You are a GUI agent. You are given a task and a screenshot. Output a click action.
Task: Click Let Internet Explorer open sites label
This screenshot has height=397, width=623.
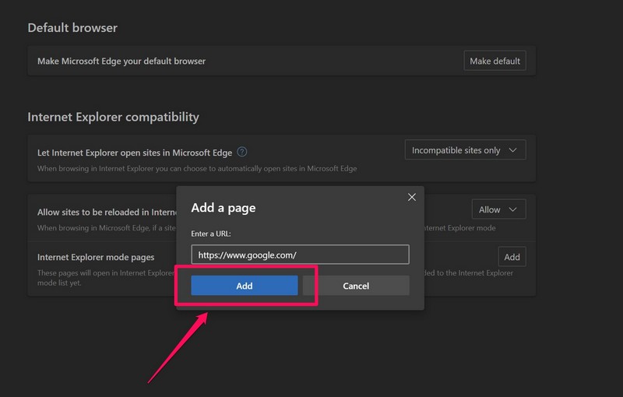135,153
